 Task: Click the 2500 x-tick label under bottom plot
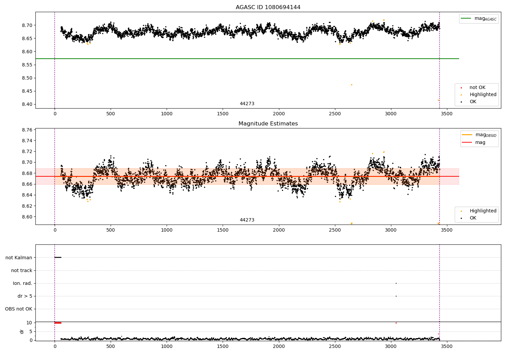pos(335,346)
